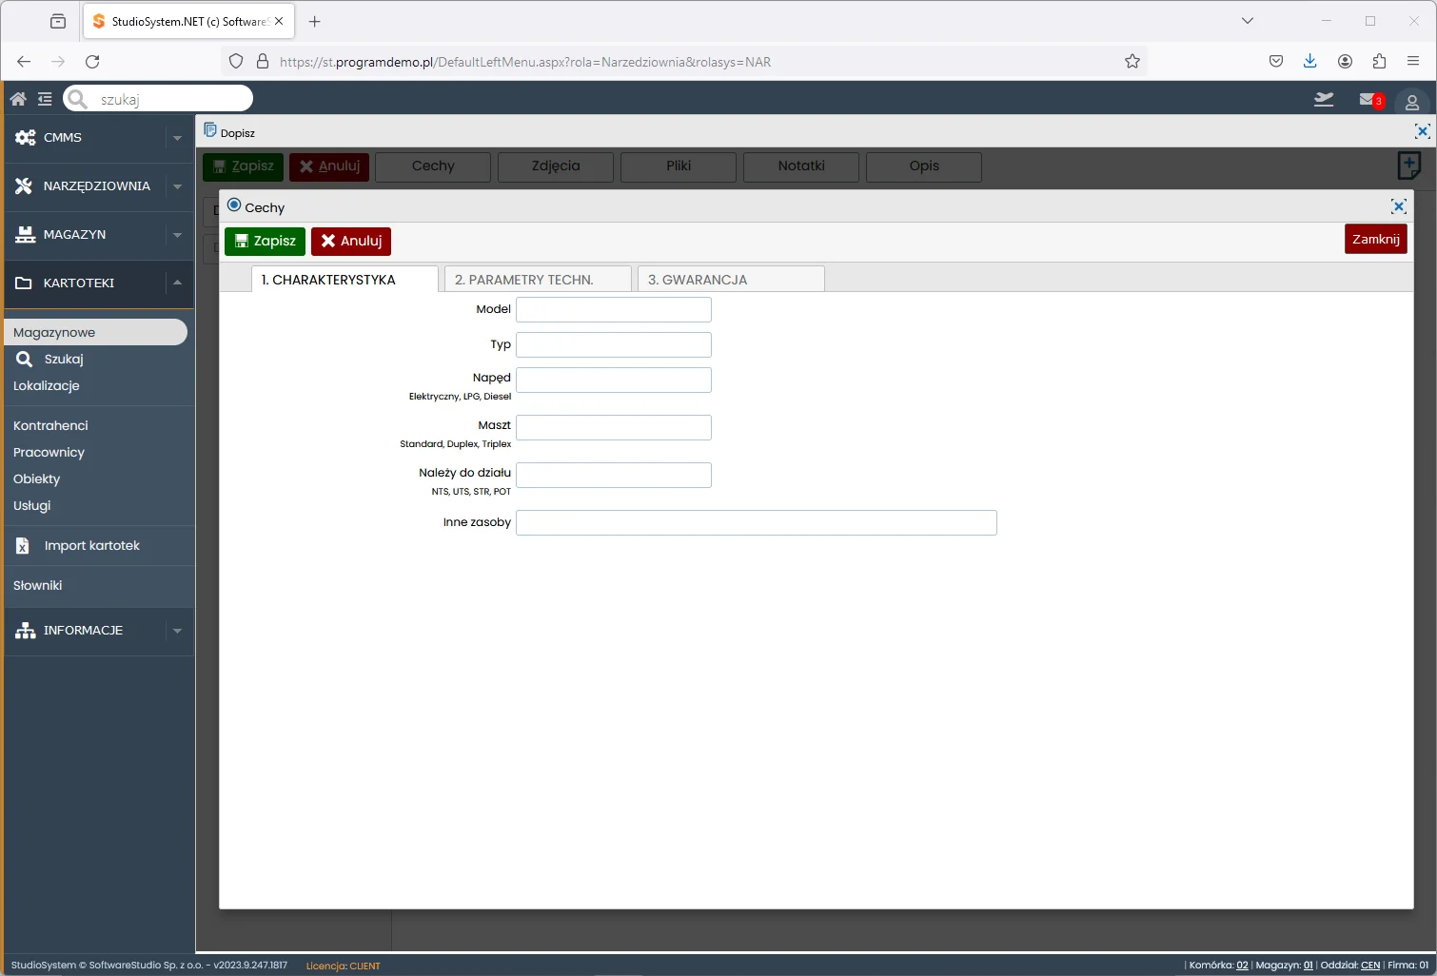Open Firefox account icon
The height and width of the screenshot is (976, 1437).
[1345, 62]
